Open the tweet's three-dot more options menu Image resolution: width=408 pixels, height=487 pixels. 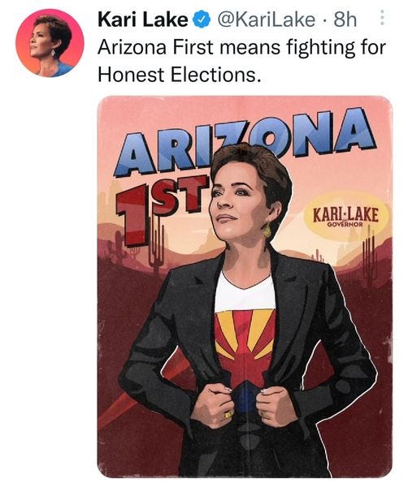(383, 18)
